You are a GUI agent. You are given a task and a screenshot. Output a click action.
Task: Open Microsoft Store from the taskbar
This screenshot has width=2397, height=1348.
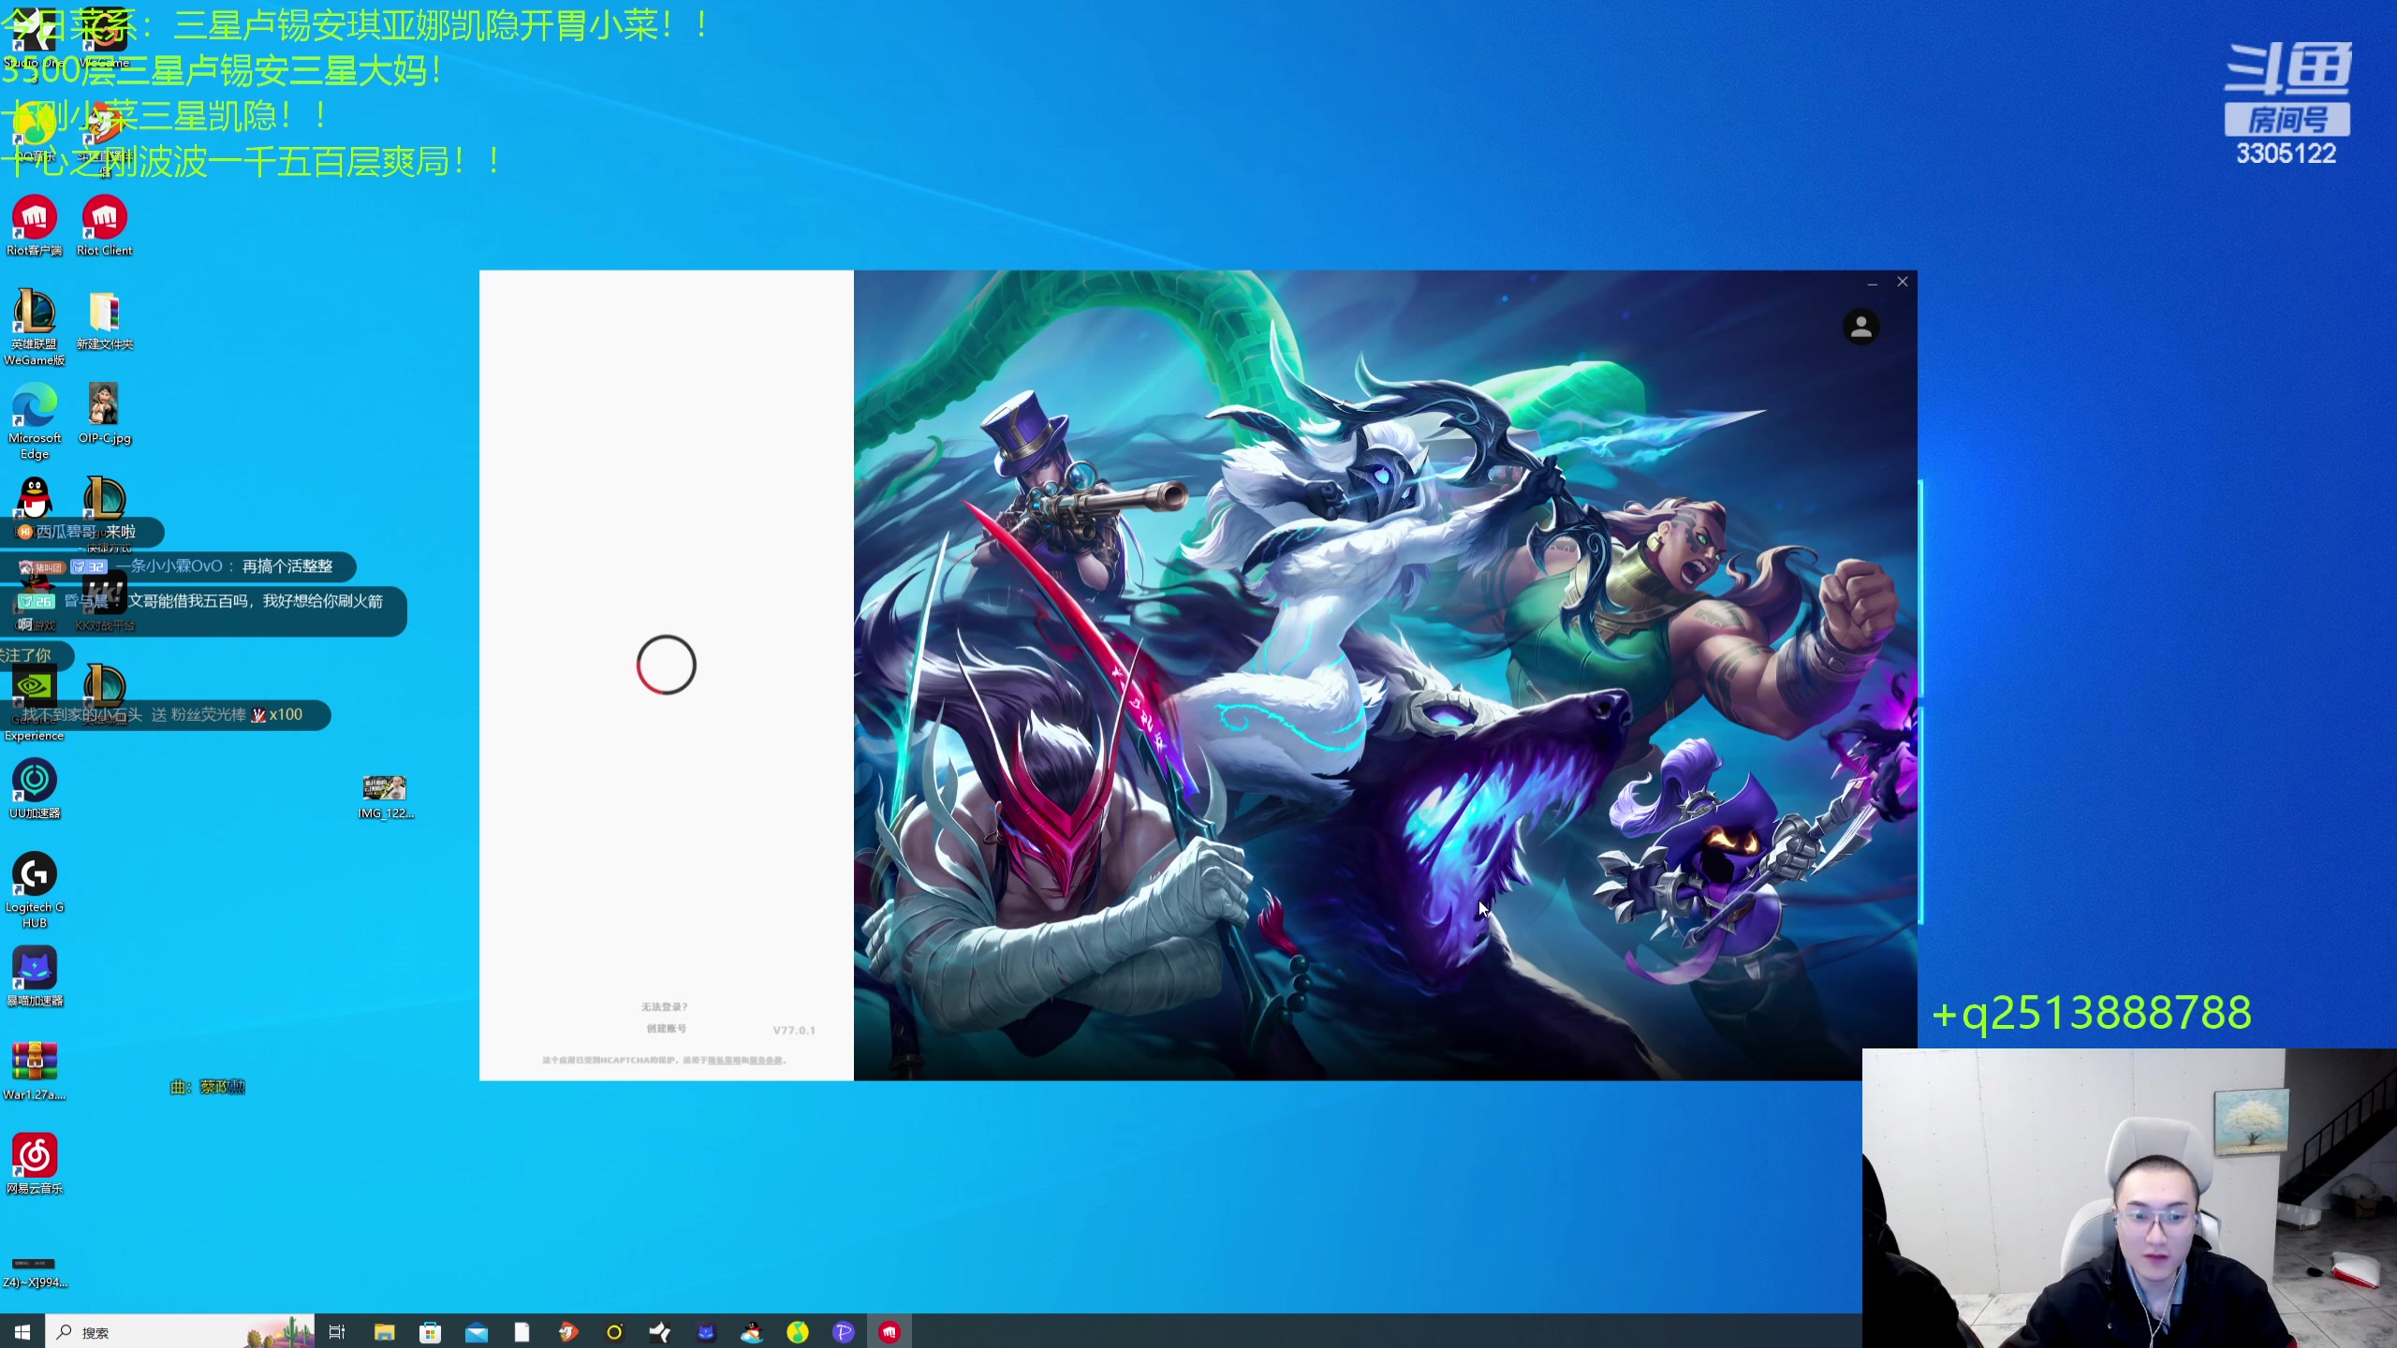[430, 1332]
